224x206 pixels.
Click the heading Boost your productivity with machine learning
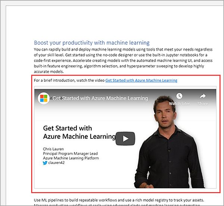coord(92,43)
